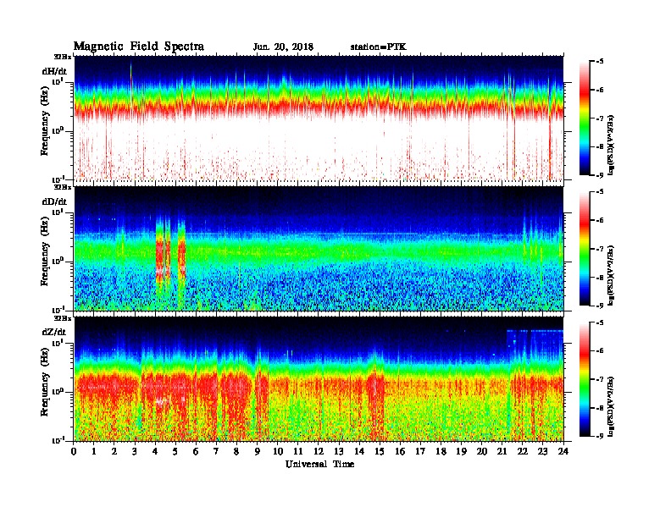Click hour tick label '3' on time axis
Viewport: 671px width, 518px height.
(136, 451)
